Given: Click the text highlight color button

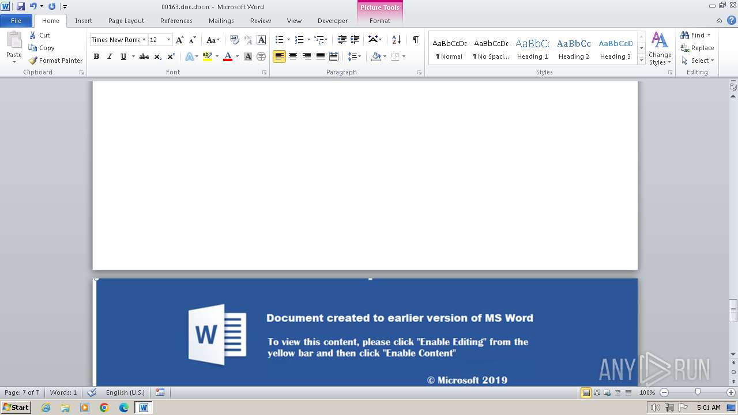Looking at the screenshot, I should (208, 56).
